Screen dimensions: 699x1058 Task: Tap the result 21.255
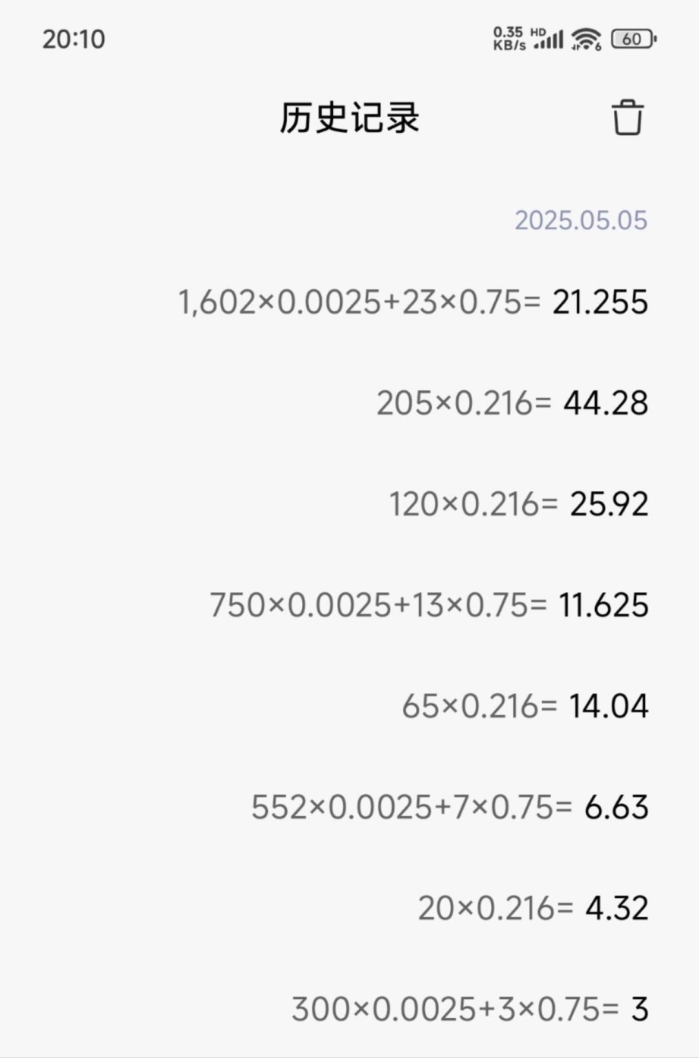tap(600, 302)
